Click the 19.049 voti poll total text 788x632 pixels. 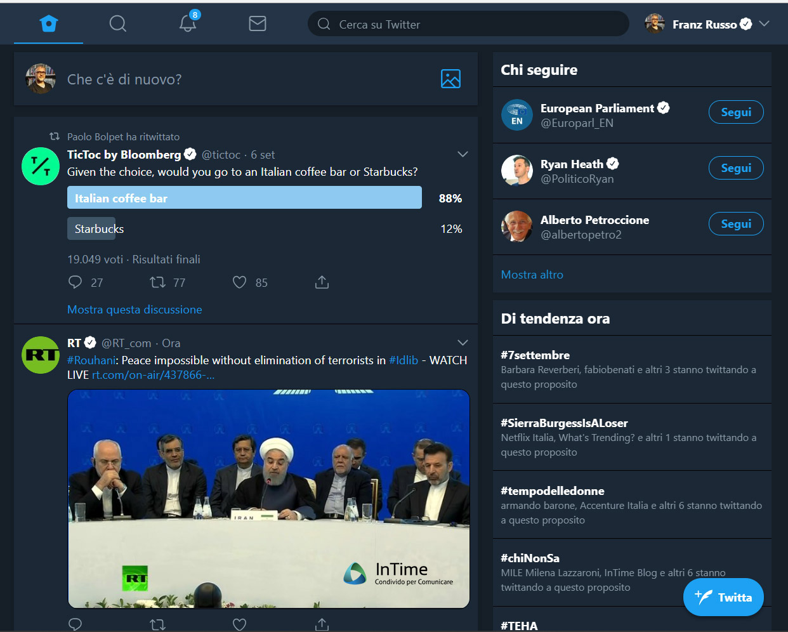(x=95, y=260)
